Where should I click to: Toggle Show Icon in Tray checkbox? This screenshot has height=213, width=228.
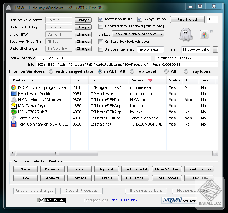100,19
